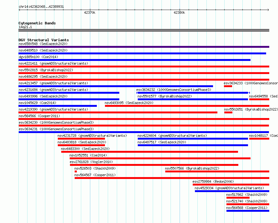278x223 pixels.
Task: Select the short red nsv5502651 bar
Action: point(228,112)
